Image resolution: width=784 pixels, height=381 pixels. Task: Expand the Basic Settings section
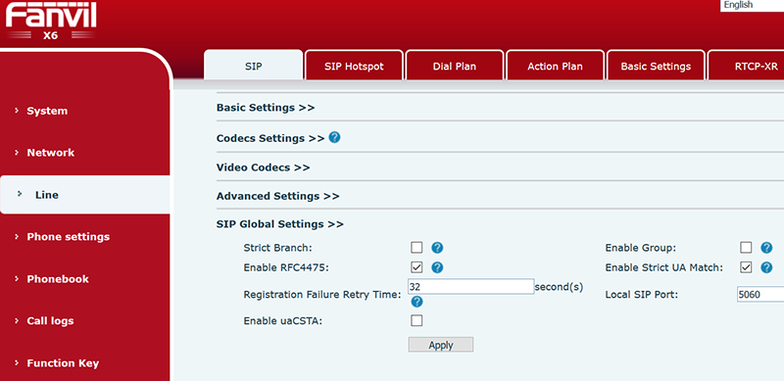[x=266, y=108]
